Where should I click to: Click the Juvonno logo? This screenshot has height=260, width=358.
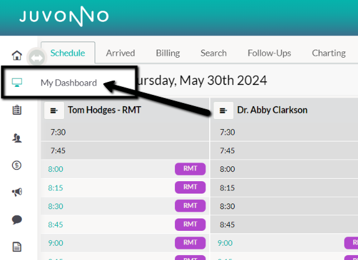click(x=64, y=16)
